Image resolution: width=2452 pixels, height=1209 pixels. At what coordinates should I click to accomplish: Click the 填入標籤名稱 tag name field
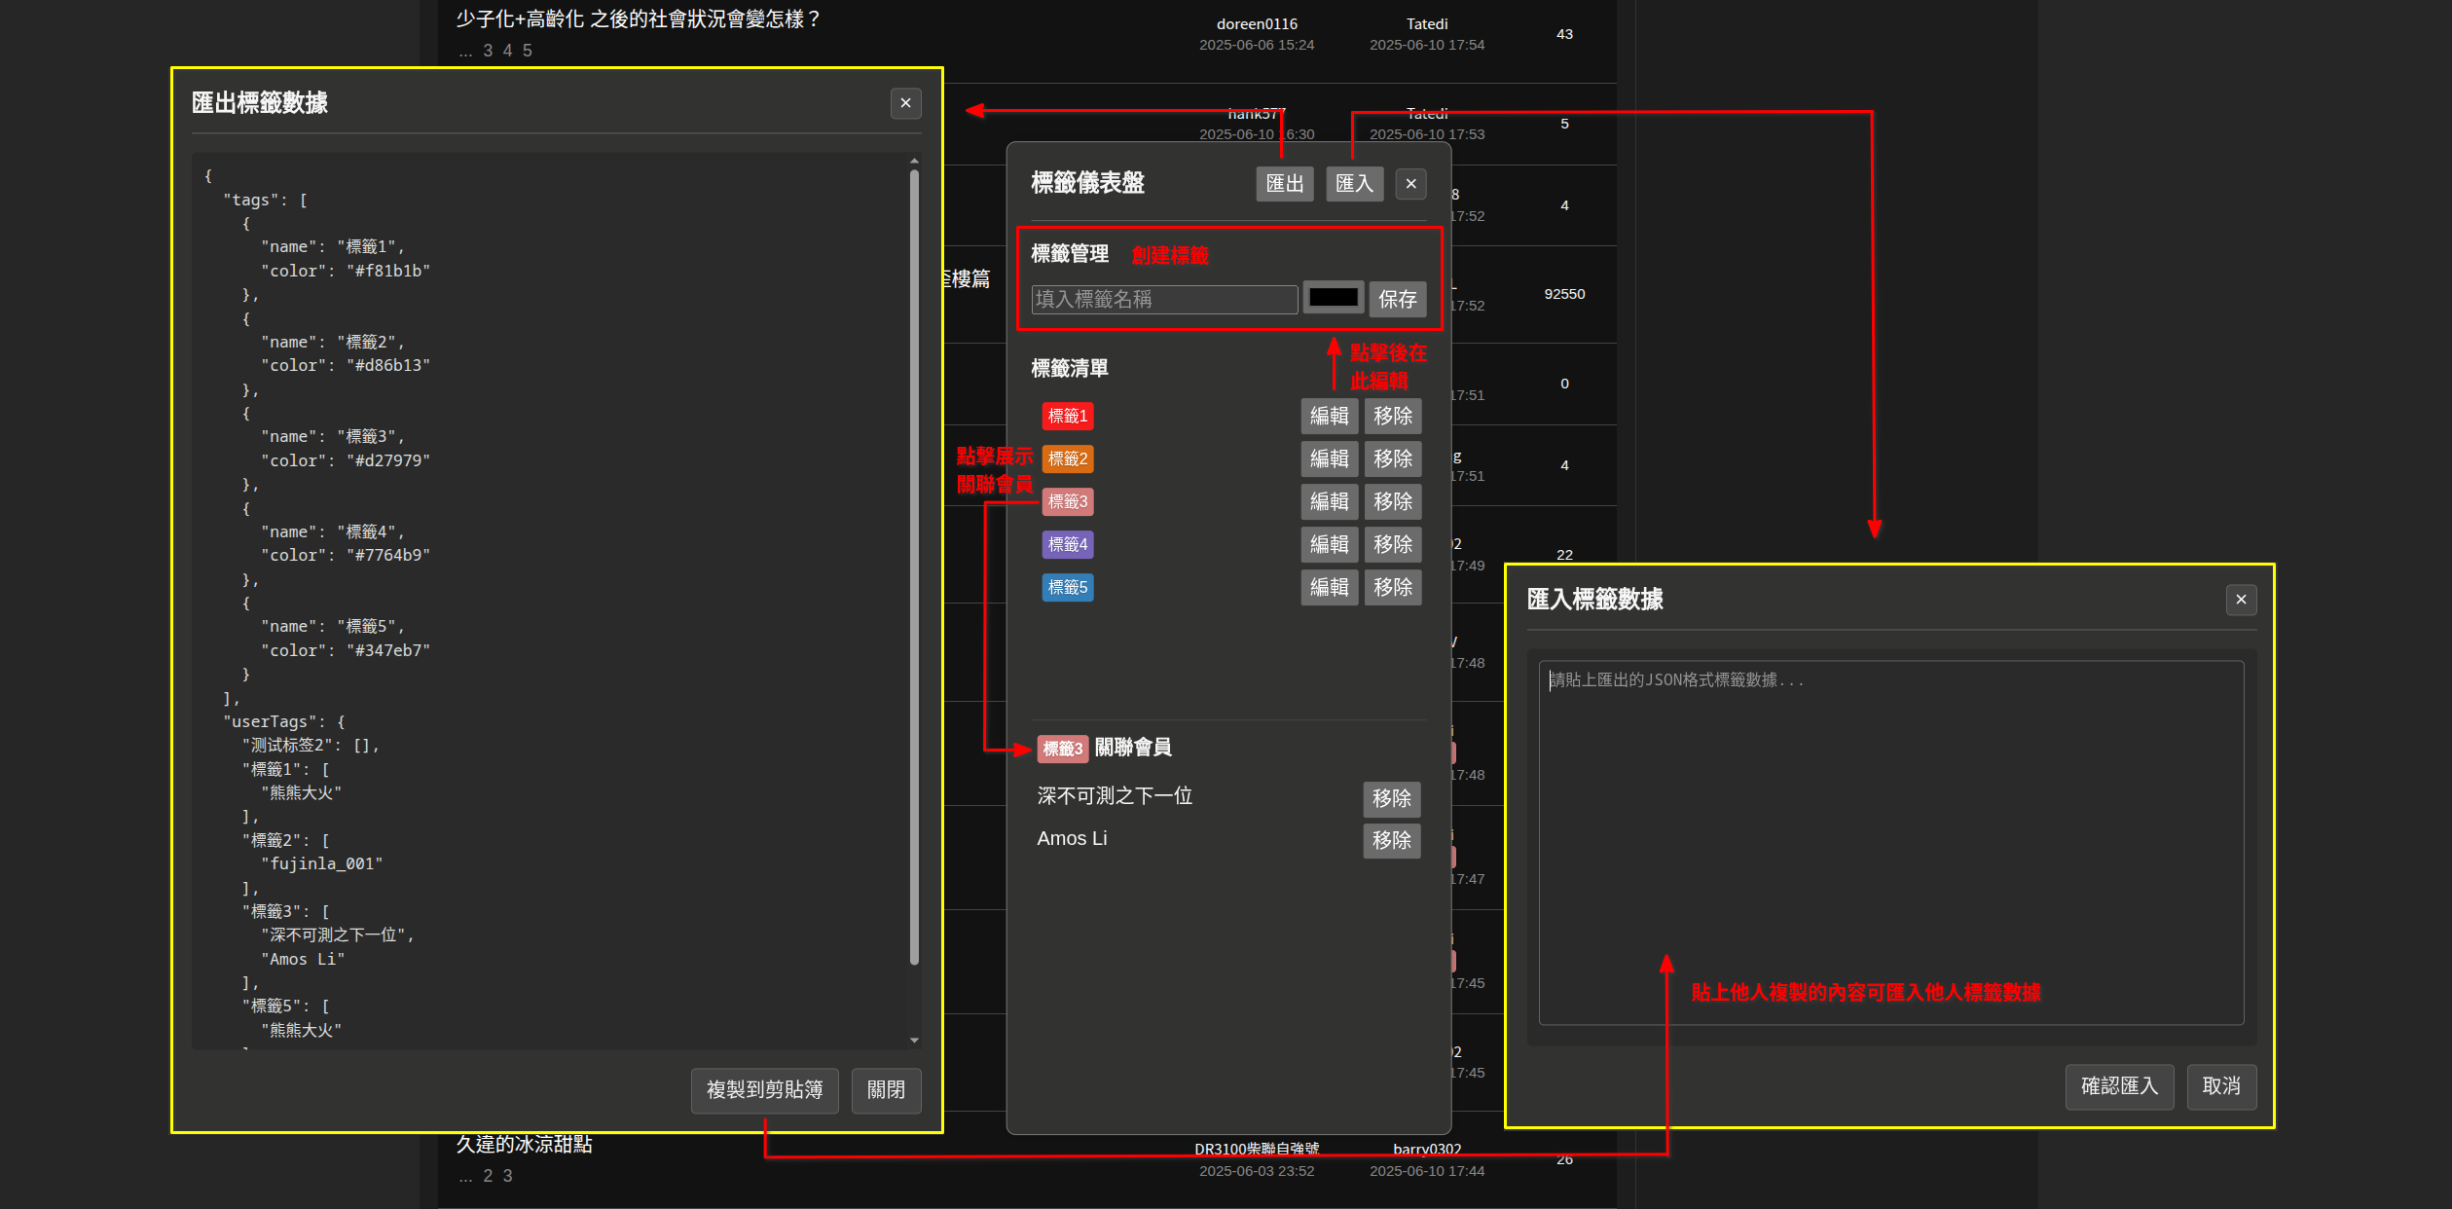[1164, 299]
